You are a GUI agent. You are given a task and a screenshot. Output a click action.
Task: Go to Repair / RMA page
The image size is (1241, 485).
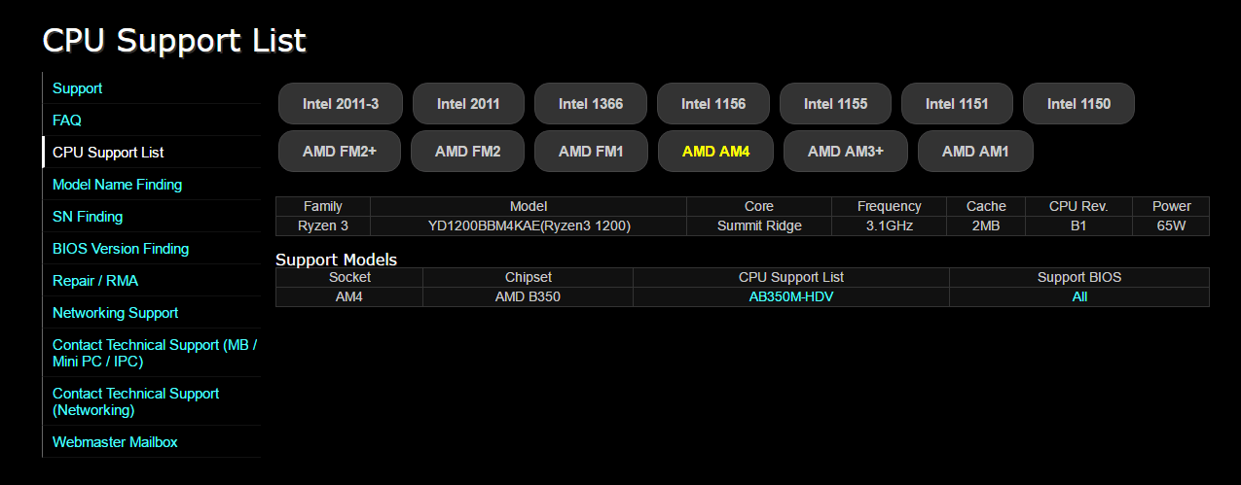click(97, 281)
